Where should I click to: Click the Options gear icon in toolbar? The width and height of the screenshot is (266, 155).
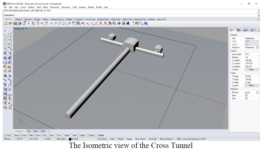click(137, 23)
